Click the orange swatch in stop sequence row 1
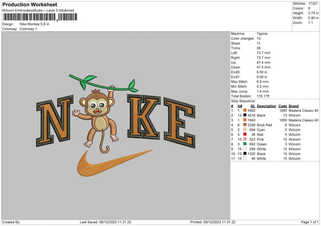The width and height of the screenshot is (321, 226). [245, 110]
